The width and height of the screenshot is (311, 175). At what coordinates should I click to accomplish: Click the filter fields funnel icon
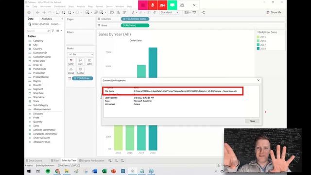click(x=53, y=31)
